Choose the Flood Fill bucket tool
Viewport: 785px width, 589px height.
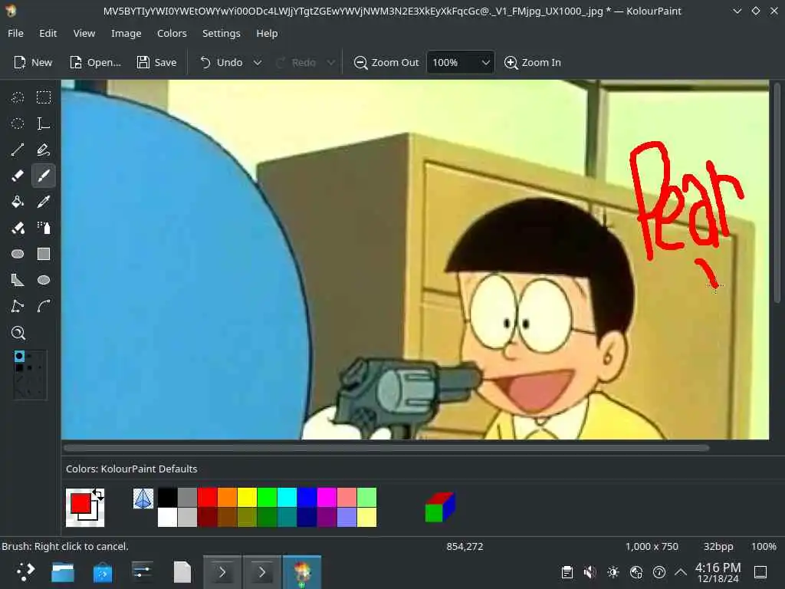tap(18, 202)
